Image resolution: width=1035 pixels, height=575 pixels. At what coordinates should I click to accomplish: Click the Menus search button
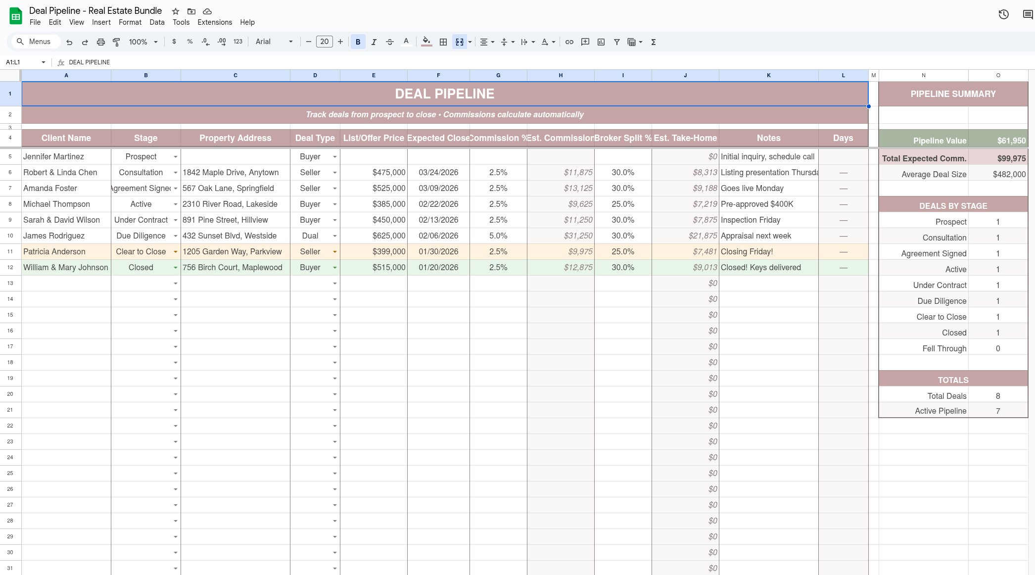(35, 42)
